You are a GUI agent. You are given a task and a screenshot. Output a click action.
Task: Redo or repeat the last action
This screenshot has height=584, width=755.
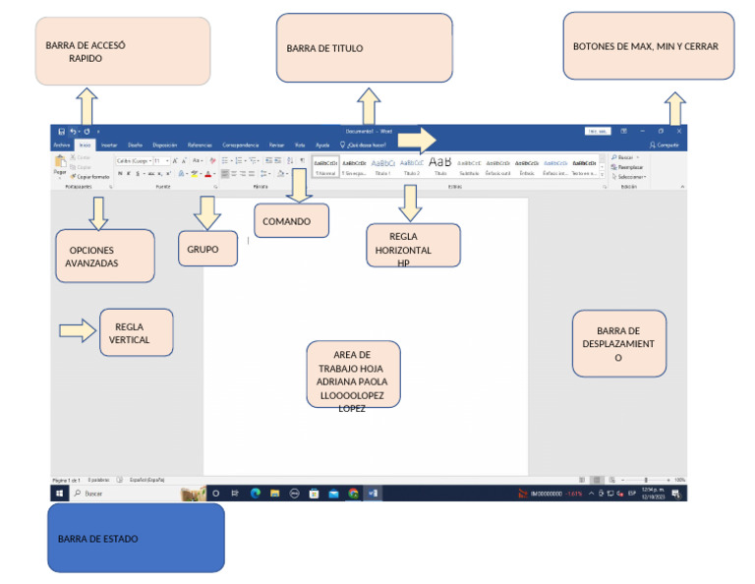(x=87, y=132)
